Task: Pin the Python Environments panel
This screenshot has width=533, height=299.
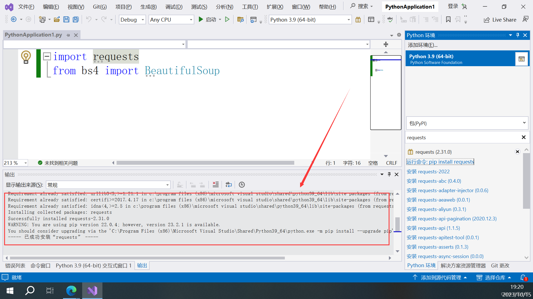Action: [517, 35]
